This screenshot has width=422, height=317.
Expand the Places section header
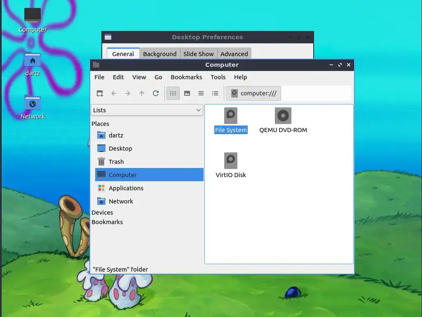pos(101,124)
